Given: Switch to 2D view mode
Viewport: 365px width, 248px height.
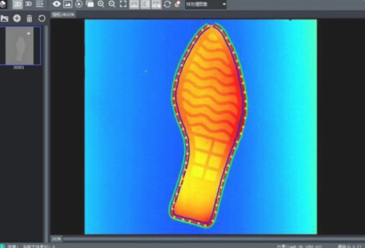Looking at the screenshot, I should (x=17, y=4).
